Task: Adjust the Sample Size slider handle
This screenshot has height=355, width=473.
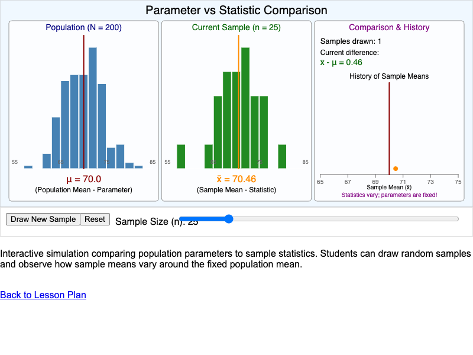Action: [x=228, y=219]
